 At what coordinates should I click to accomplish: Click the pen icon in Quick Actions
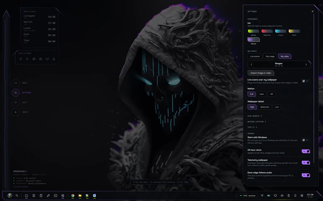coord(21,59)
